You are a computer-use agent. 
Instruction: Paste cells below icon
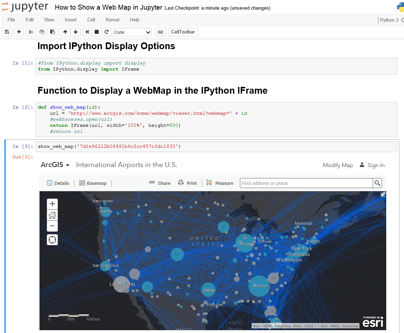pos(53,32)
